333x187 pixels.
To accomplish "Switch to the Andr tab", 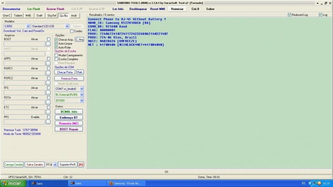I will pos(74,16).
